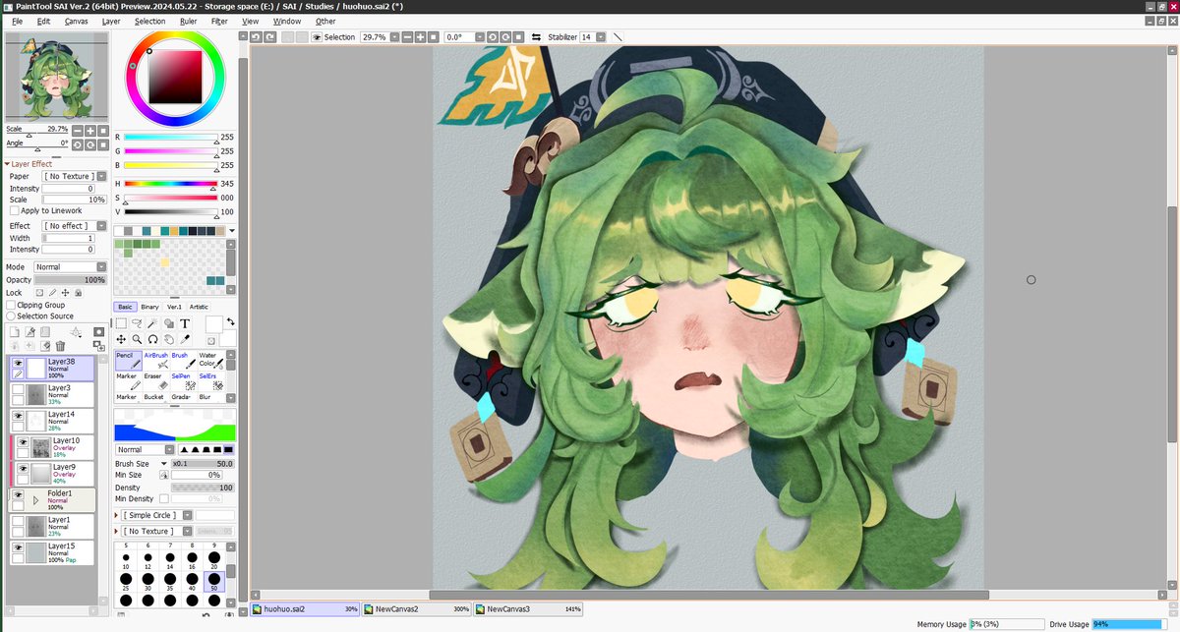Image resolution: width=1180 pixels, height=632 pixels.
Task: Hide Layer38 using its eye icon
Action: point(18,363)
